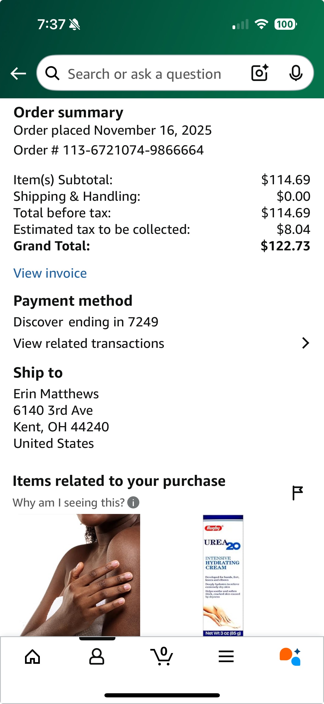Tap the magnifying glass search icon
324x704 pixels.
pos(52,74)
